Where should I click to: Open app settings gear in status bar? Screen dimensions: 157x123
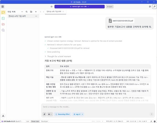coord(155,121)
